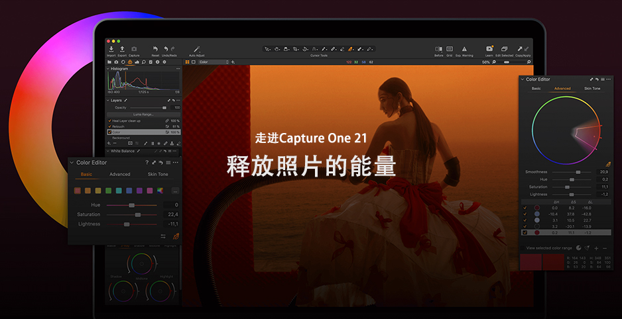Open the Advanced Color Editor three-dot menu

[x=609, y=79]
